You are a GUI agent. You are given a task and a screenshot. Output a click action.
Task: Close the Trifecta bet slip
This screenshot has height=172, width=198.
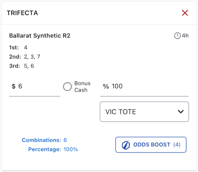pyautogui.click(x=185, y=13)
